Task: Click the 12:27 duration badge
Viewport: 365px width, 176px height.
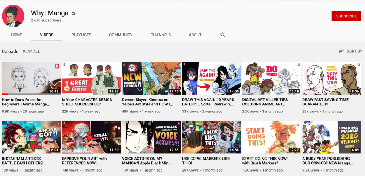Action: tap(294, 150)
